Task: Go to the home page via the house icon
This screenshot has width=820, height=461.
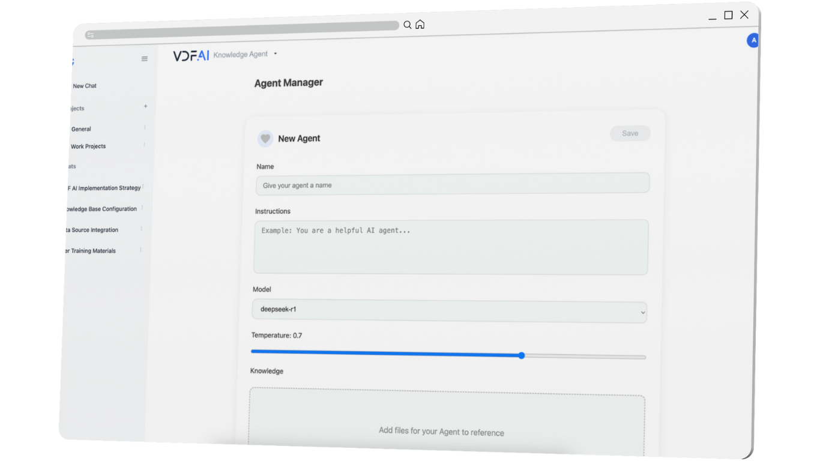Action: [x=420, y=24]
